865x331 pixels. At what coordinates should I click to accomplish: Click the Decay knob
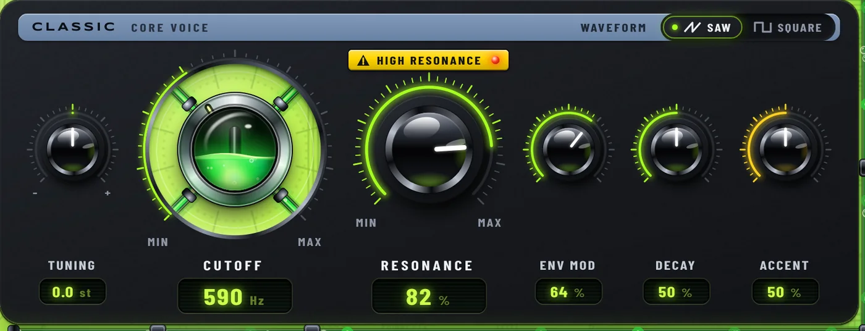click(x=677, y=149)
